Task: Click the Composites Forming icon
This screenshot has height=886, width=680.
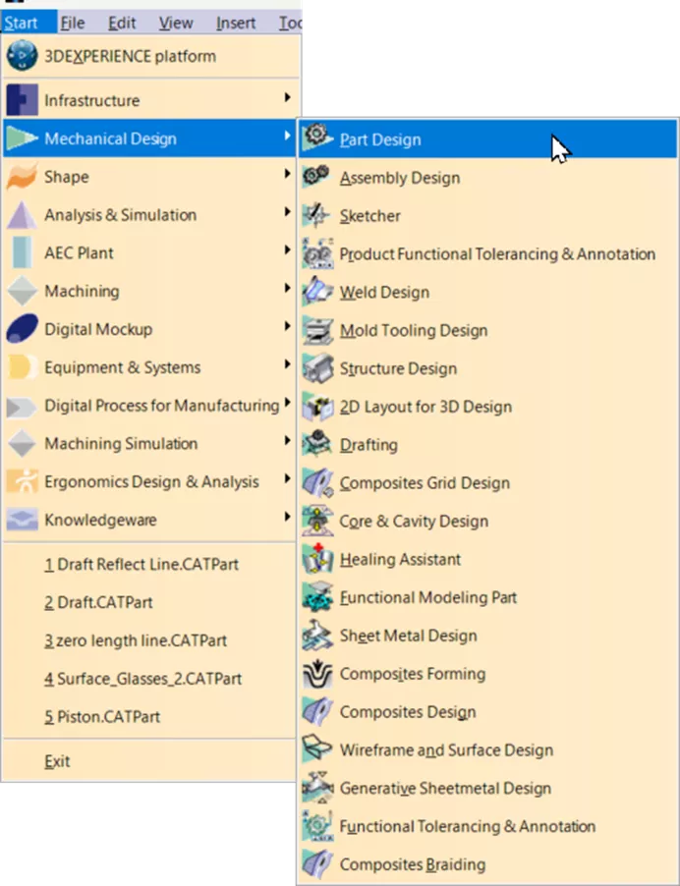Action: (317, 674)
